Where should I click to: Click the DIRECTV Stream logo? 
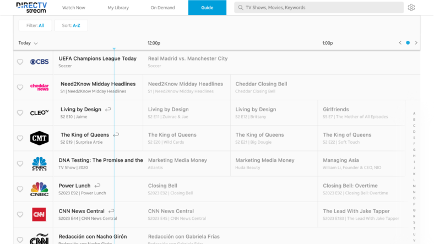(31, 8)
